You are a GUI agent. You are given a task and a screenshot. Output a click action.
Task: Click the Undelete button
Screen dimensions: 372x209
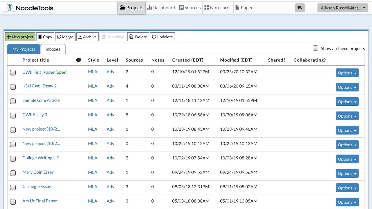tap(162, 37)
